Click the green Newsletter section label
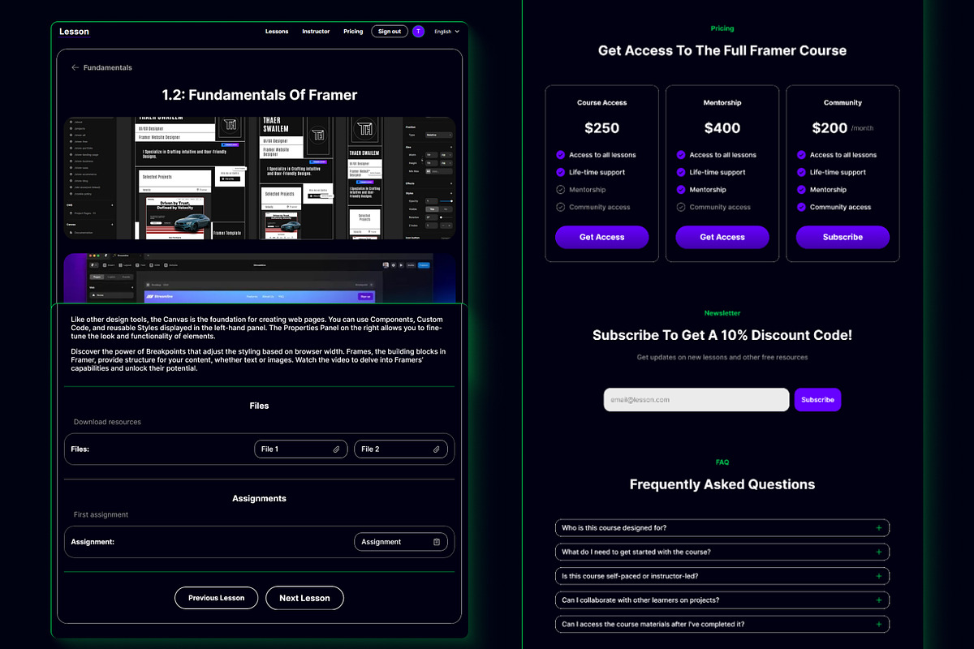 722,313
